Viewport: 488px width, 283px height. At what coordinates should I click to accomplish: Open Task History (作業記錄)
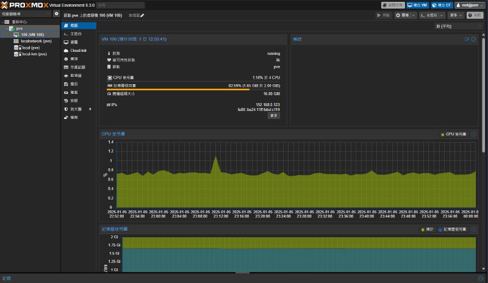(x=79, y=67)
